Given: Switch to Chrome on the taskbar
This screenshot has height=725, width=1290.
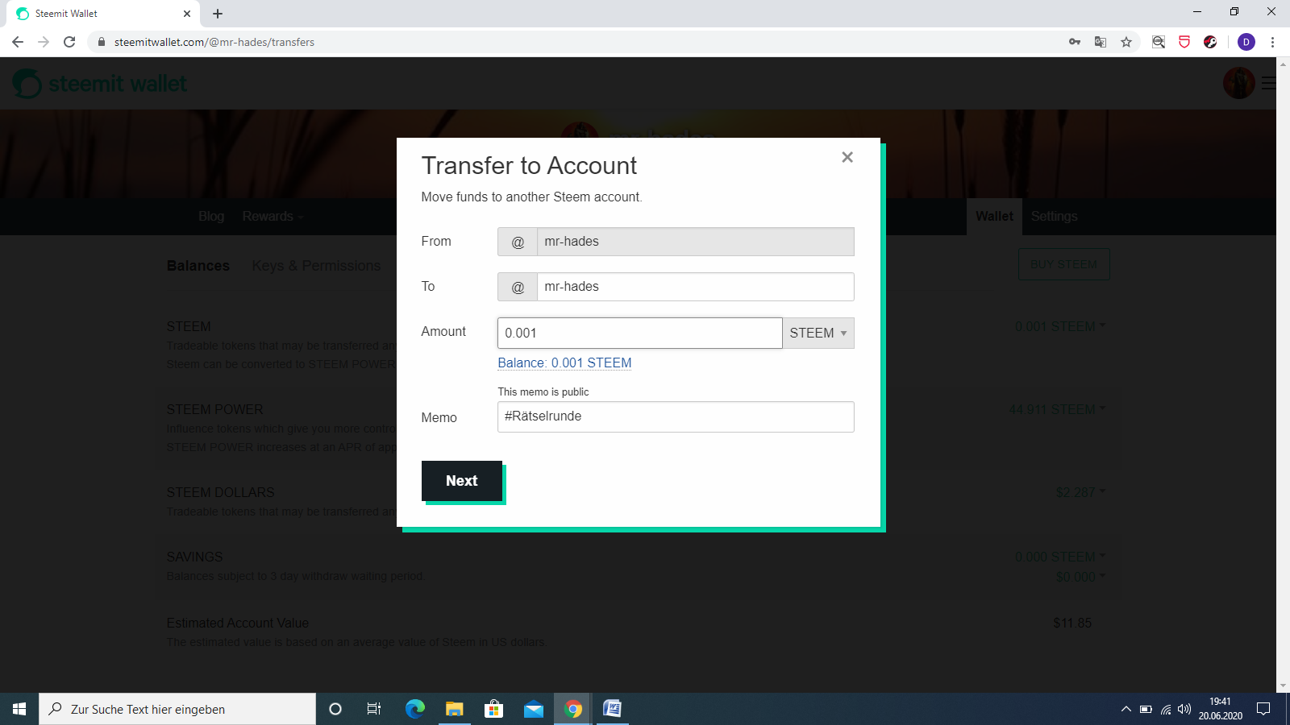Looking at the screenshot, I should [573, 709].
